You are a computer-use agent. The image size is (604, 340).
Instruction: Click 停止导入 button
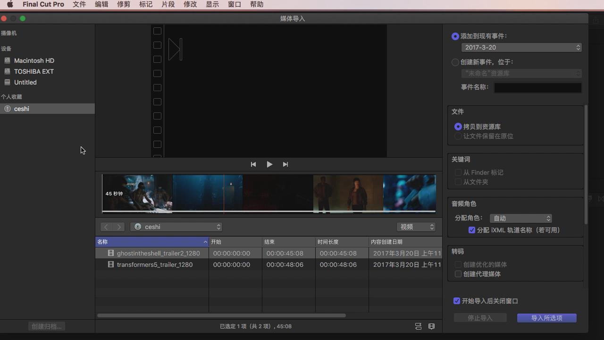tap(480, 318)
